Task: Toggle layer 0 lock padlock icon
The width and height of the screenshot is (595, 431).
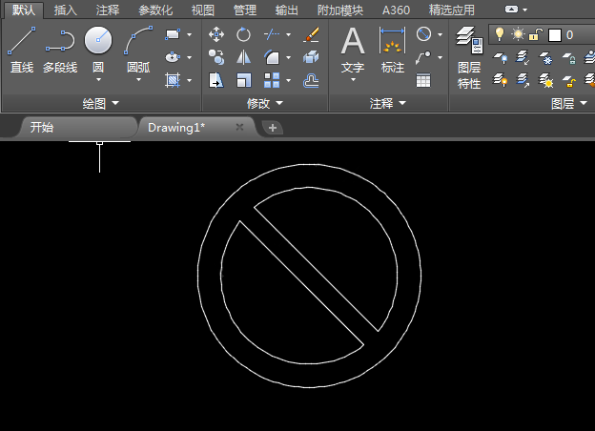Action: pyautogui.click(x=536, y=34)
